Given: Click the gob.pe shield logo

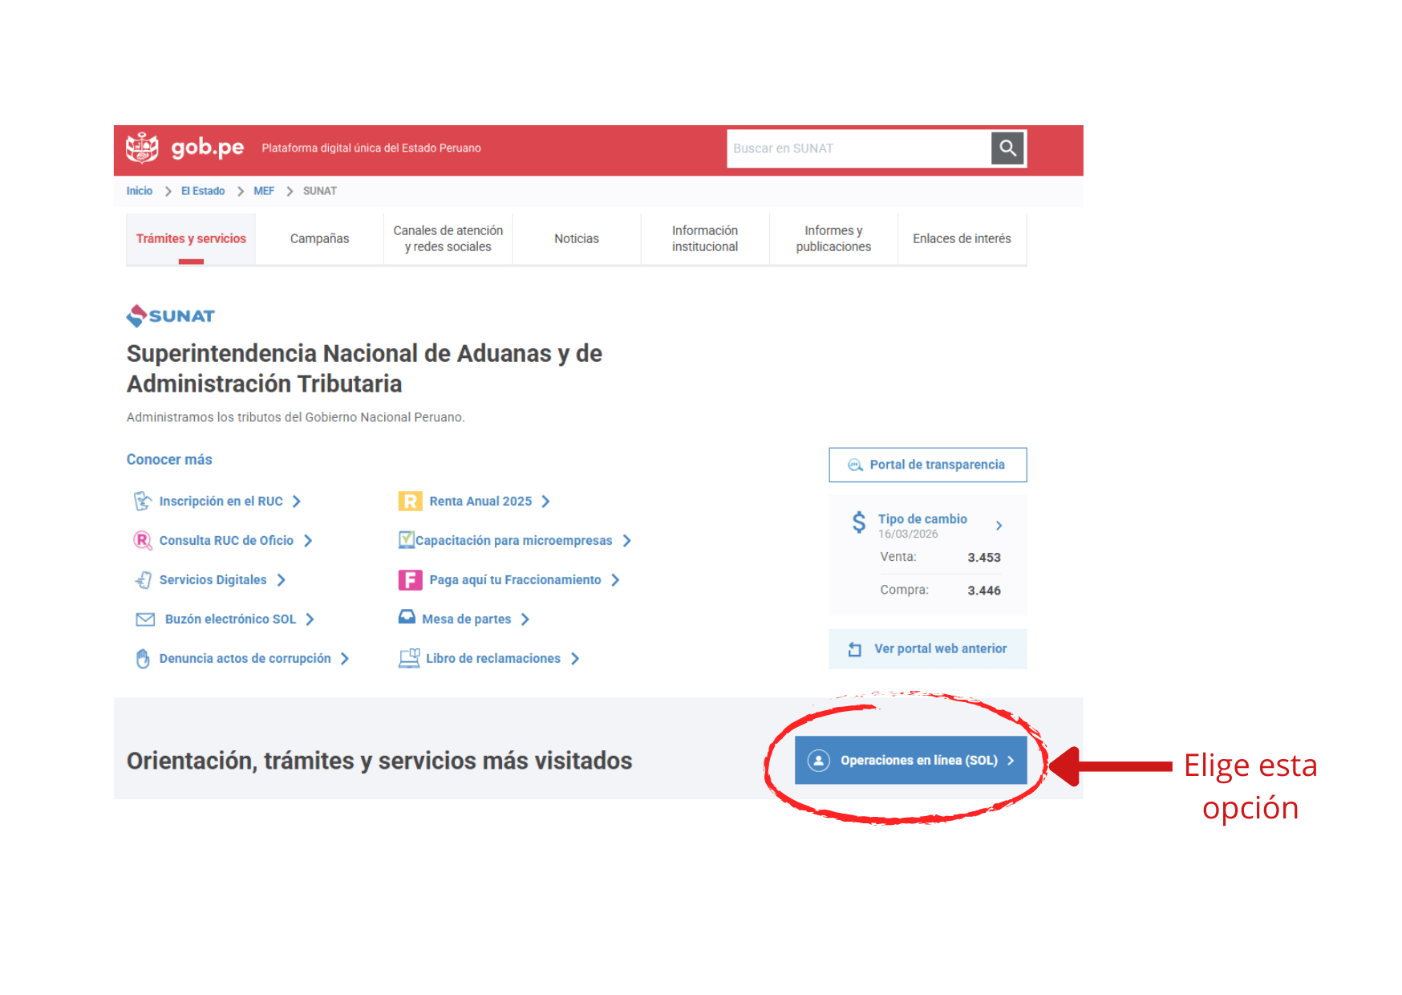Looking at the screenshot, I should click(x=142, y=148).
